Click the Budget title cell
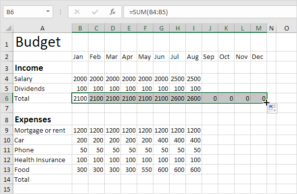Viewport: 297px width, 194px height. point(42,42)
